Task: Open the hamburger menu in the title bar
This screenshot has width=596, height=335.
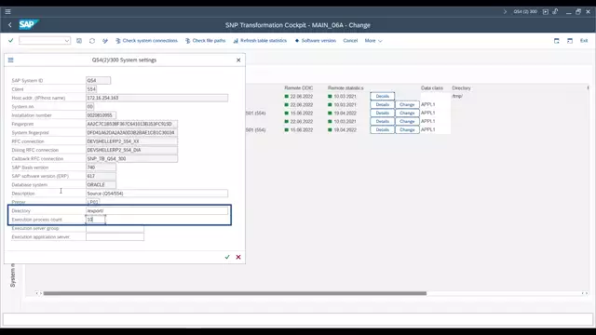Action: point(8,12)
